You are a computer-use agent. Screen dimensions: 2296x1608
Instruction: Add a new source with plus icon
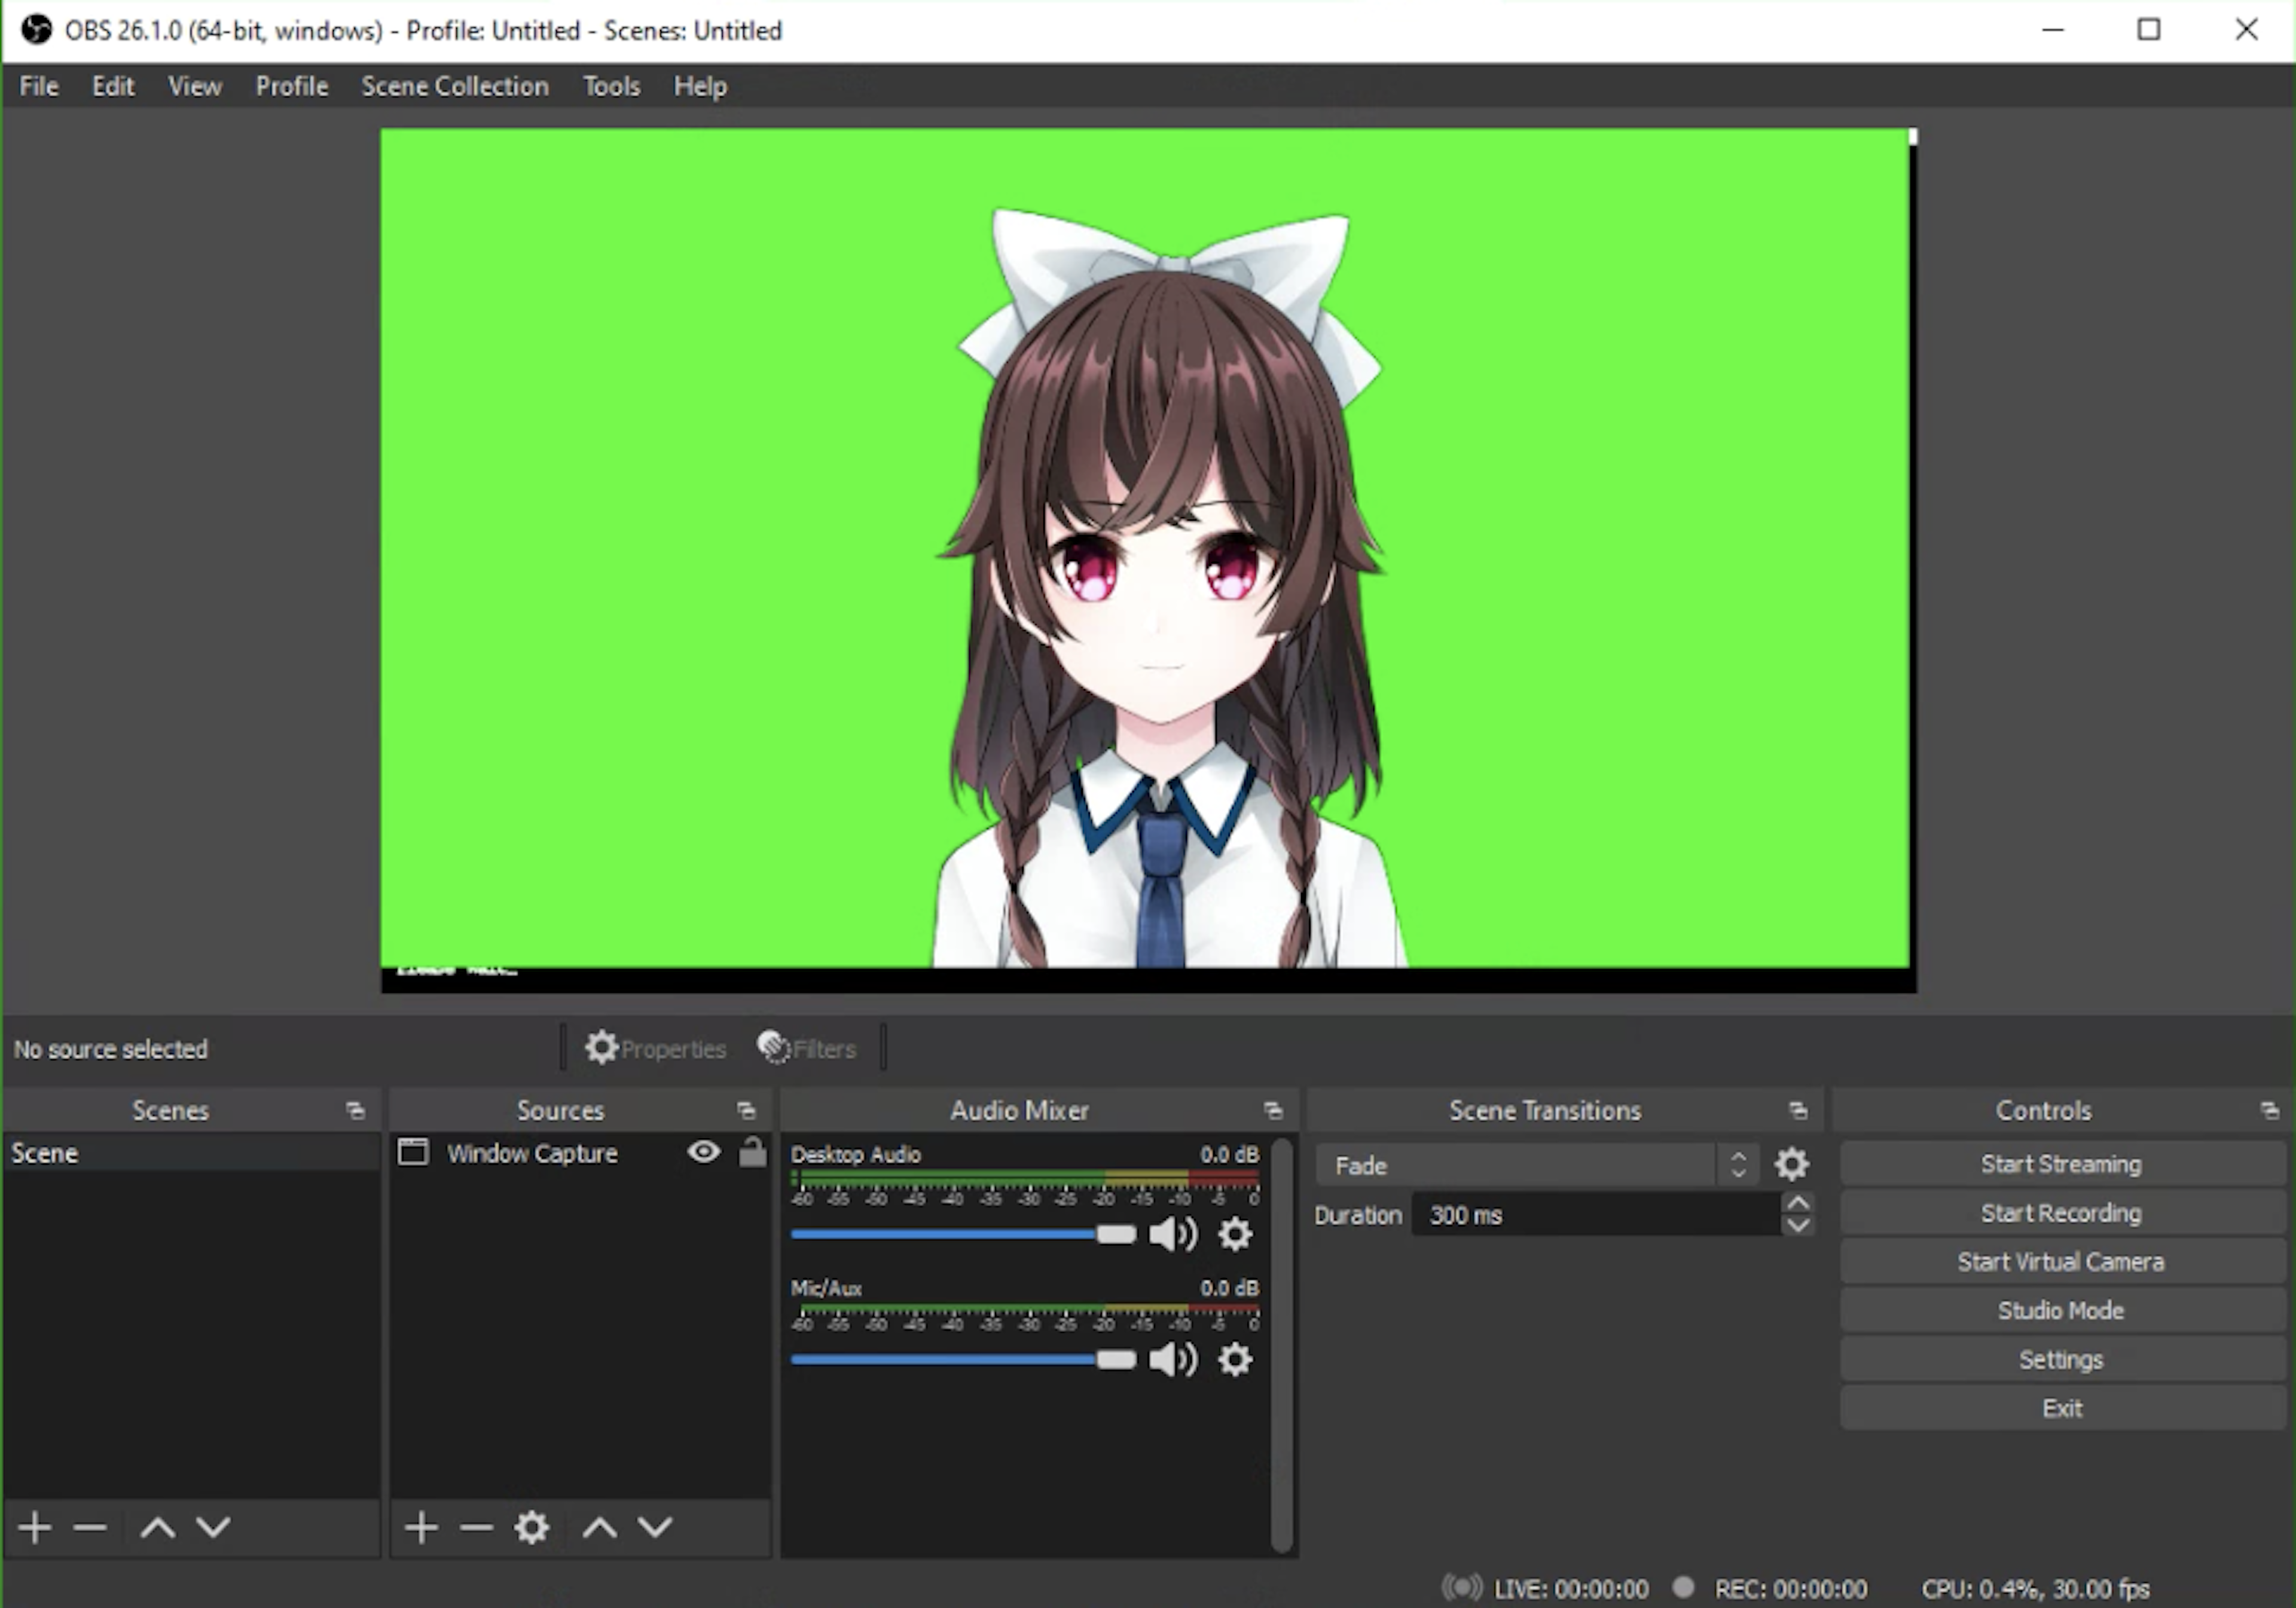[421, 1527]
